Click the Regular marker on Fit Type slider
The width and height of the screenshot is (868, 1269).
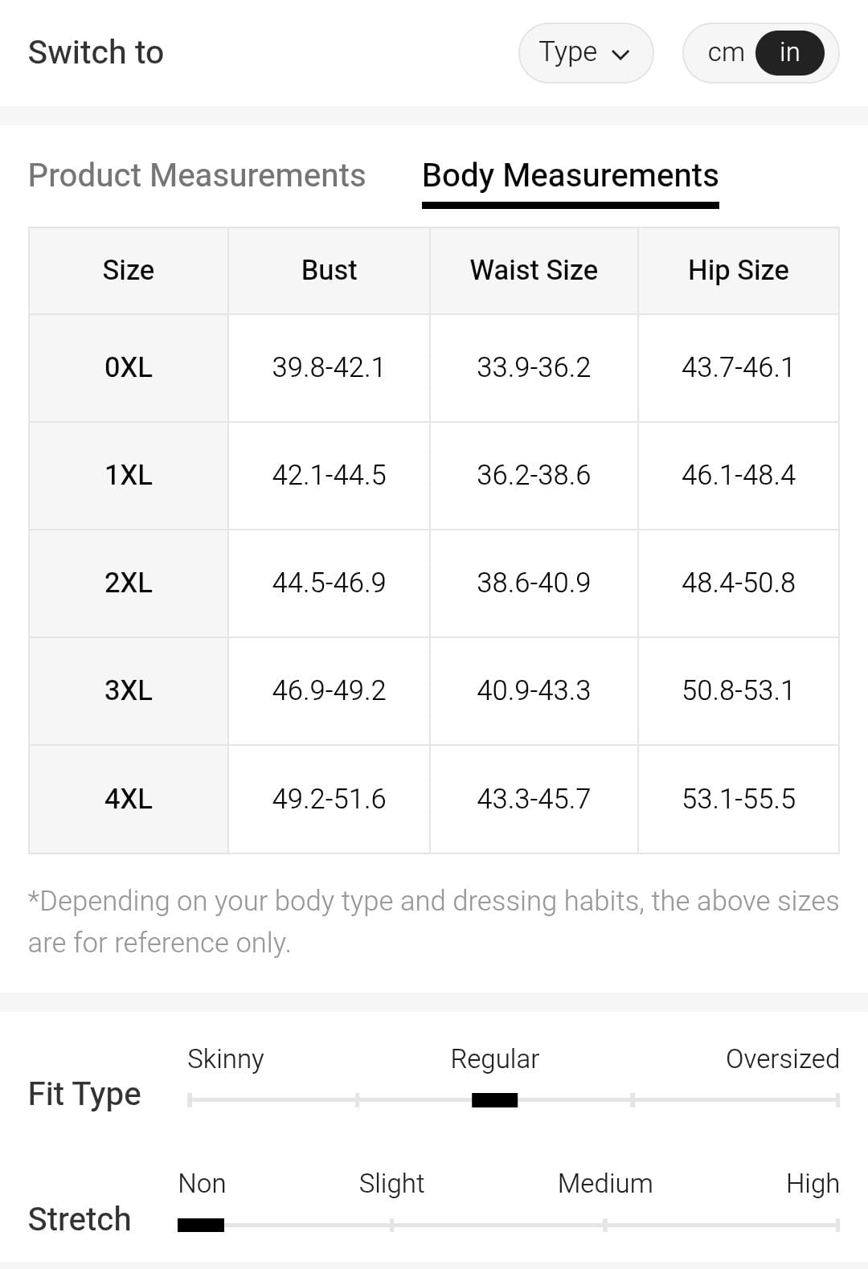pos(494,1100)
